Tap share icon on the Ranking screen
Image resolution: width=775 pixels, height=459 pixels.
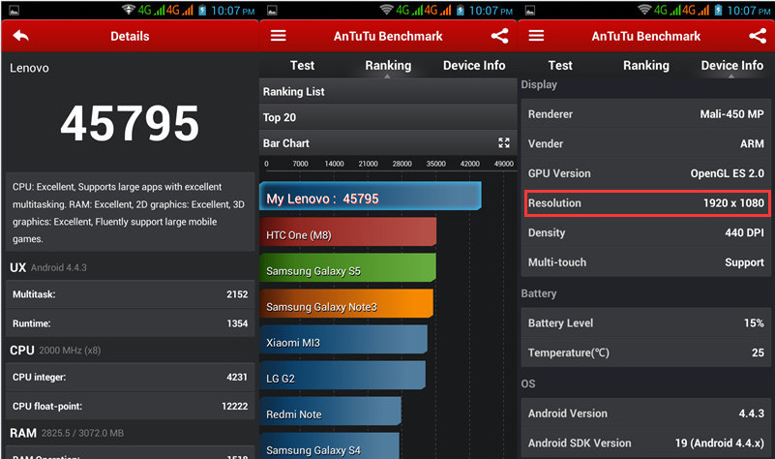(x=499, y=36)
